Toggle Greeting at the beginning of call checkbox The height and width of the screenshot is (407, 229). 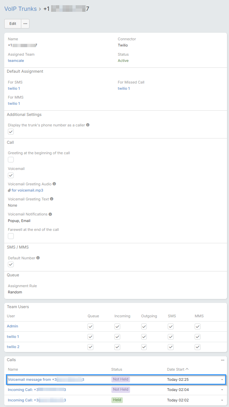pyautogui.click(x=11, y=160)
